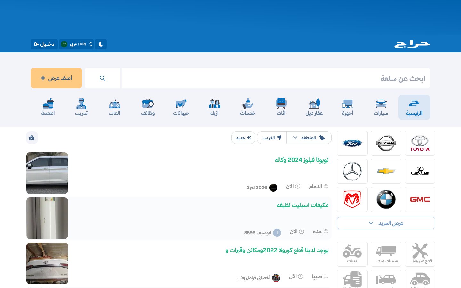The image size is (461, 288).
Task: Click the ابحث عن سلعة search field
Action: (276, 78)
